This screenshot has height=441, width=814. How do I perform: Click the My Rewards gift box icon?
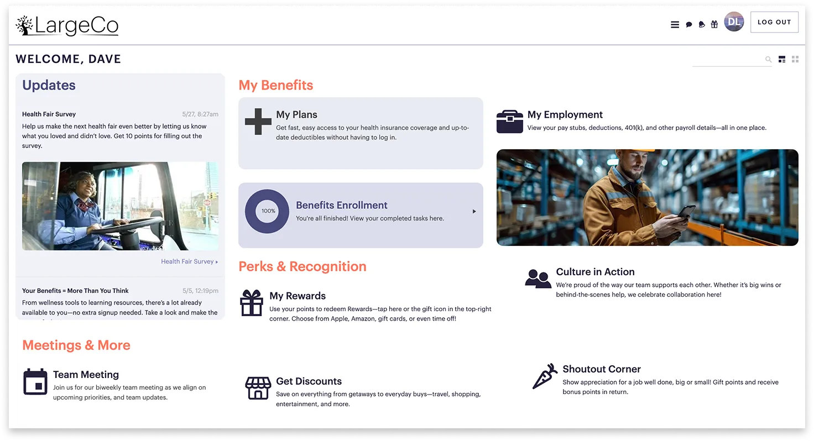252,303
